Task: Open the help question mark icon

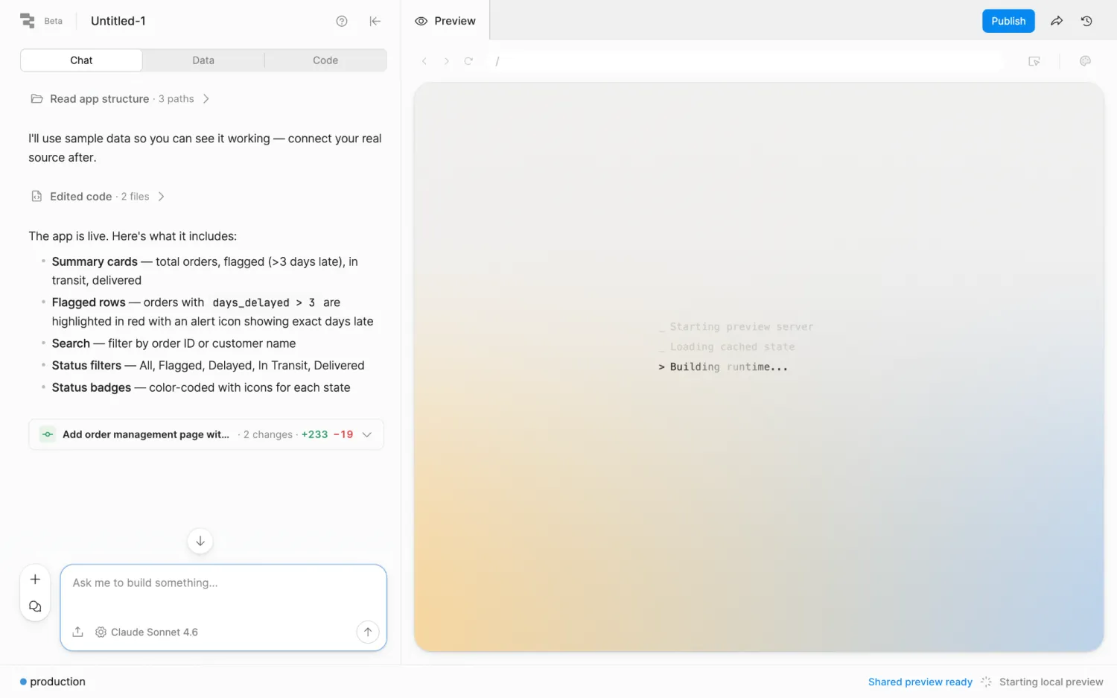Action: (x=342, y=21)
